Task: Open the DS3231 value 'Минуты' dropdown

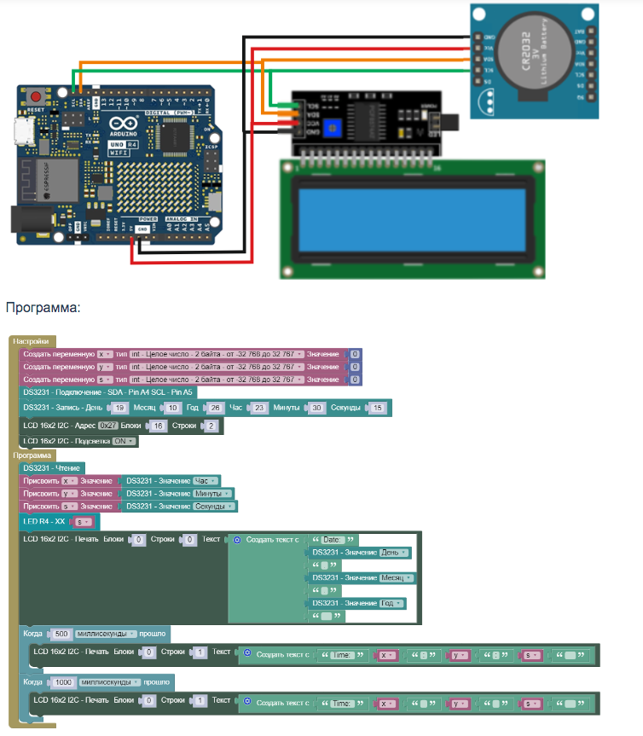Action: 212,494
